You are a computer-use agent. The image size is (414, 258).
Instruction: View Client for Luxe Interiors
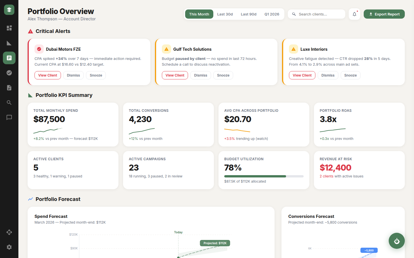(x=302, y=75)
